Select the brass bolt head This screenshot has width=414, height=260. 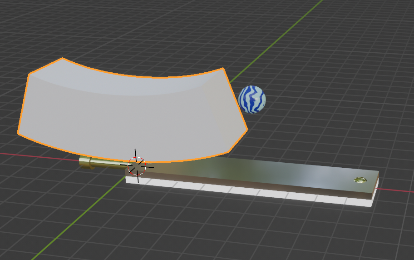[84, 162]
